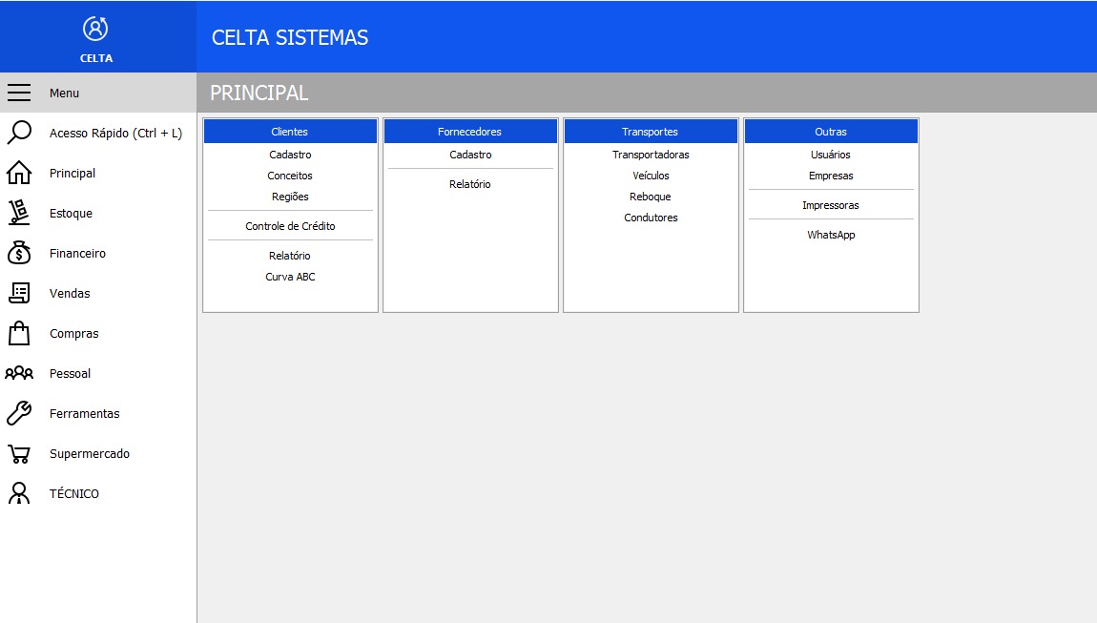
Task: Open Controle de Crédito
Action: 290,226
